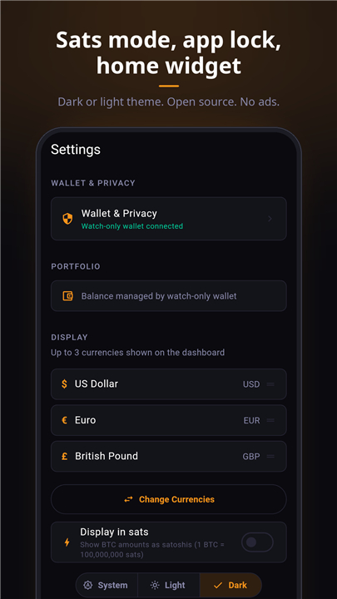The width and height of the screenshot is (337, 599).
Task: Click the pound symbol icon
Action: click(x=65, y=456)
